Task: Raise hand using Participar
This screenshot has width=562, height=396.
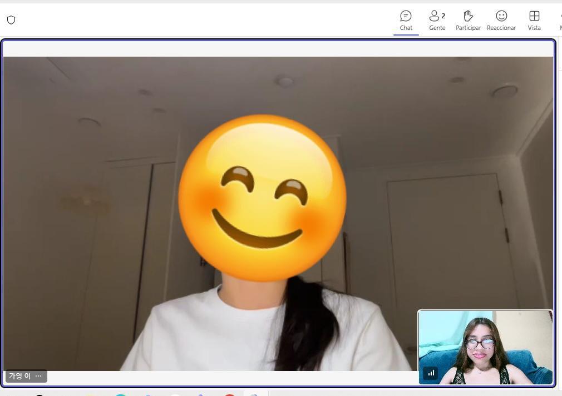Action: (x=468, y=21)
